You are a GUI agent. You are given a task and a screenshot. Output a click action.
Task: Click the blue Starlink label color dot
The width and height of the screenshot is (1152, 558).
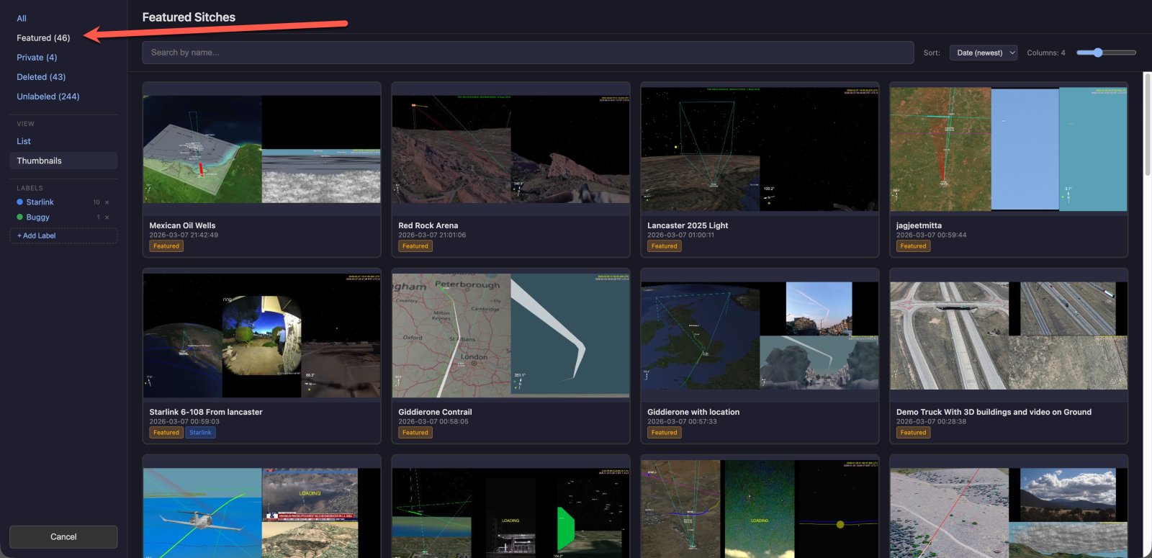20,202
